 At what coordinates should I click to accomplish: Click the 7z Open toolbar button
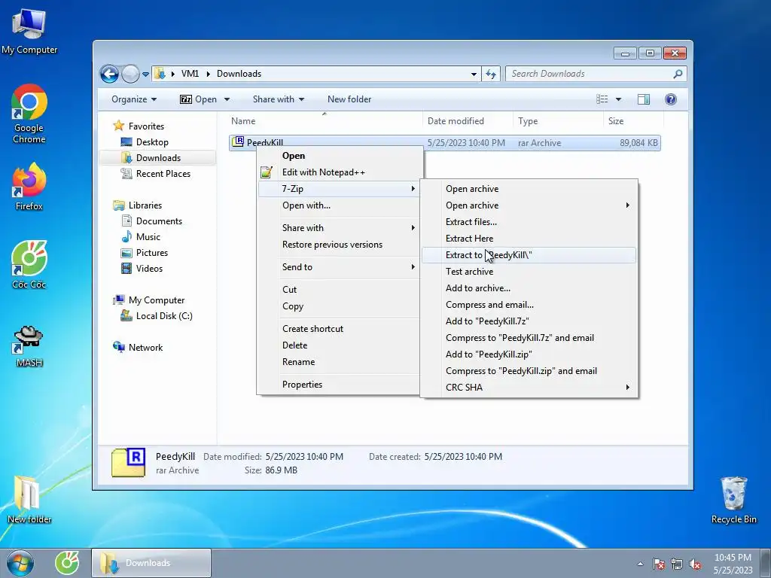click(x=198, y=99)
